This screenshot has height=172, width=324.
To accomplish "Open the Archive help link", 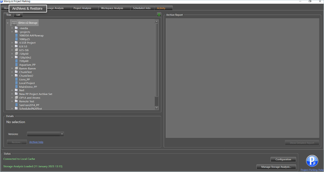I will click(x=36, y=142).
